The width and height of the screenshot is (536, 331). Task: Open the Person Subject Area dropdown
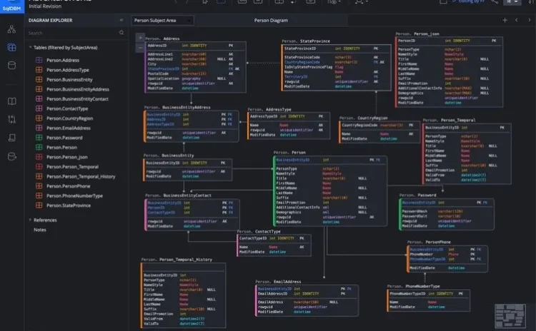[x=162, y=21]
